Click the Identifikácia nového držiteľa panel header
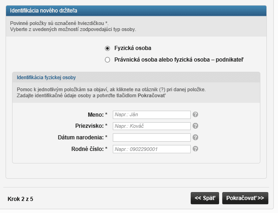 (136, 11)
